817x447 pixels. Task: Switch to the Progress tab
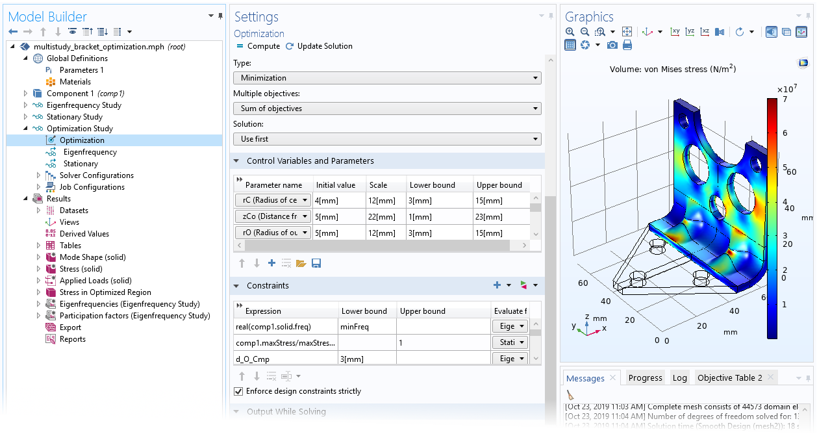(x=645, y=377)
